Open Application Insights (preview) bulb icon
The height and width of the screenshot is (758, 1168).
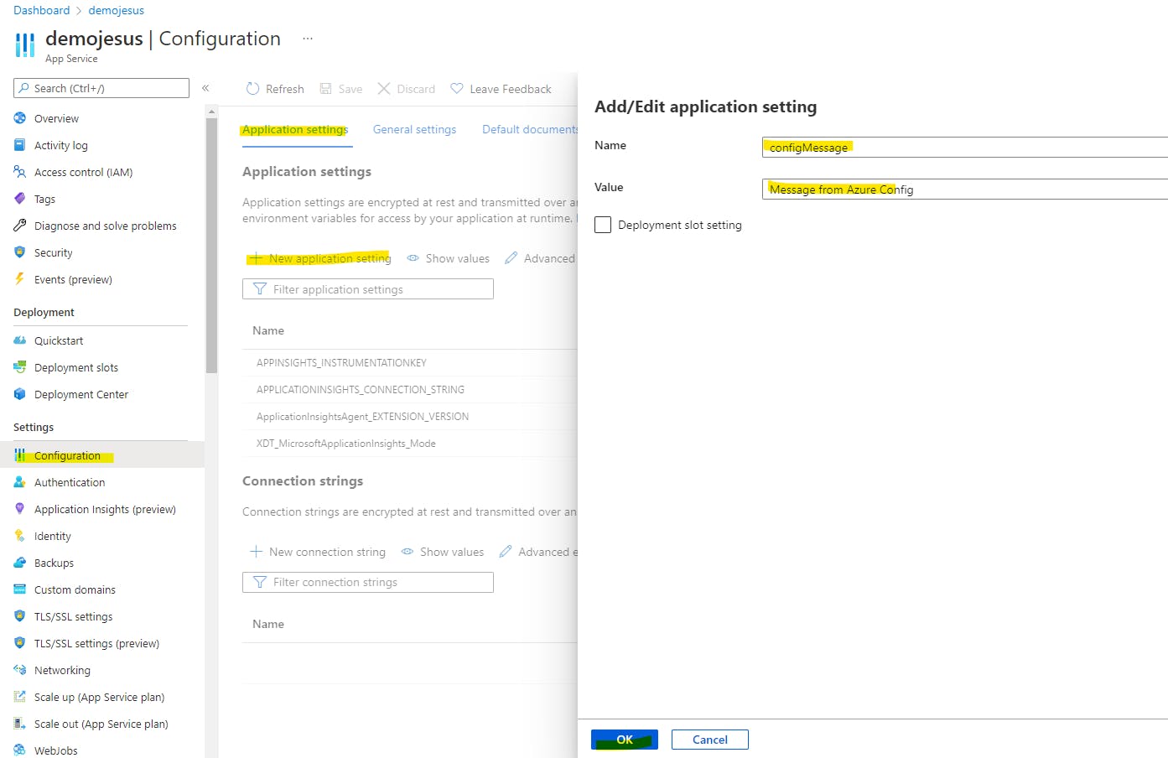[20, 509]
